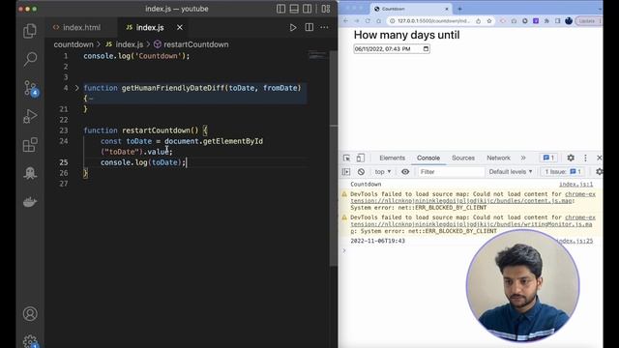Open a new Chrome tab

pyautogui.click(x=459, y=9)
